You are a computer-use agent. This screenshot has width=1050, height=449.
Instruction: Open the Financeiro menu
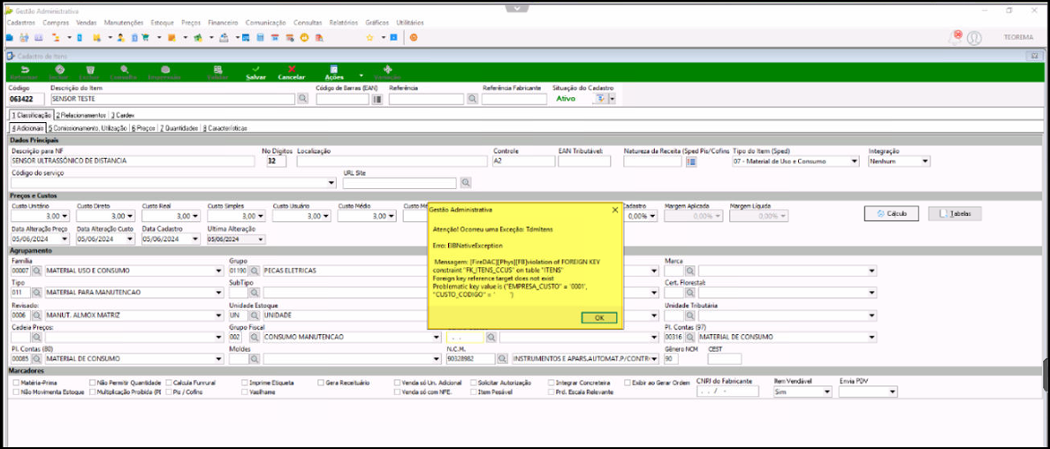point(223,22)
